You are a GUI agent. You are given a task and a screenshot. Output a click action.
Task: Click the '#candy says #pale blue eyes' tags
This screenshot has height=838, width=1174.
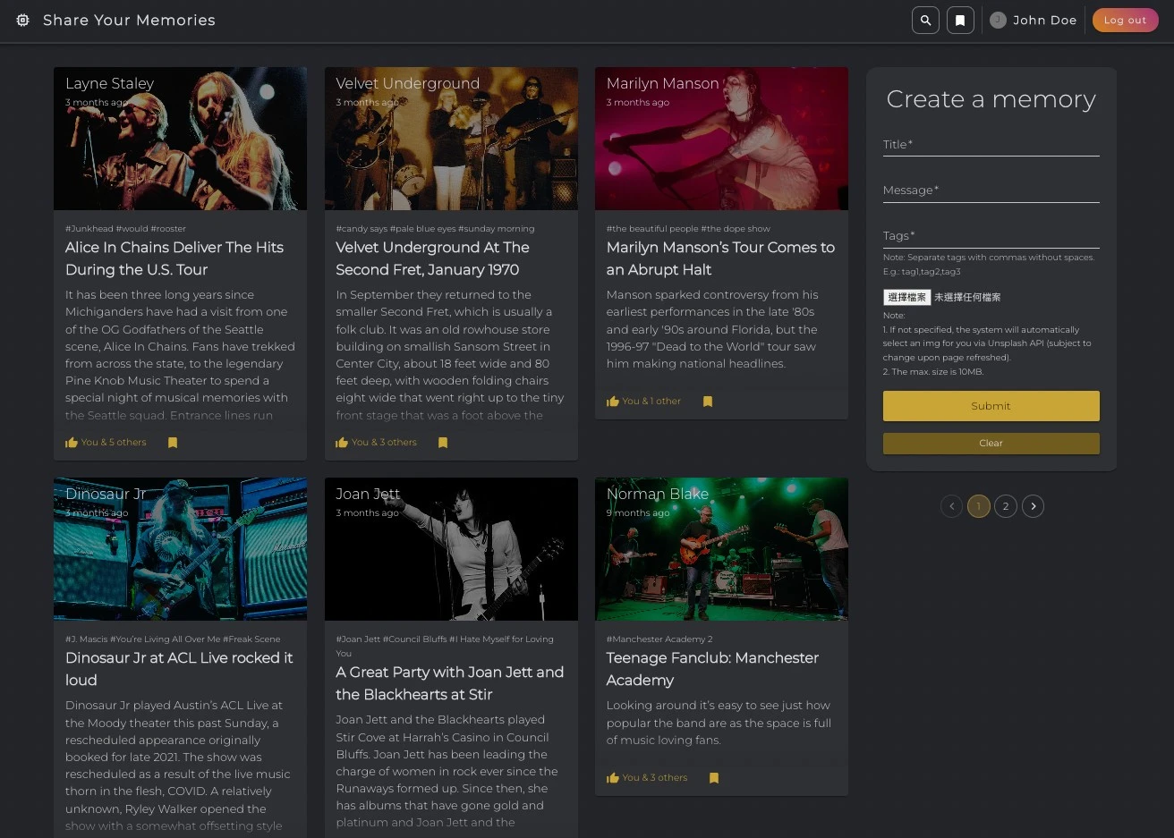click(x=435, y=228)
